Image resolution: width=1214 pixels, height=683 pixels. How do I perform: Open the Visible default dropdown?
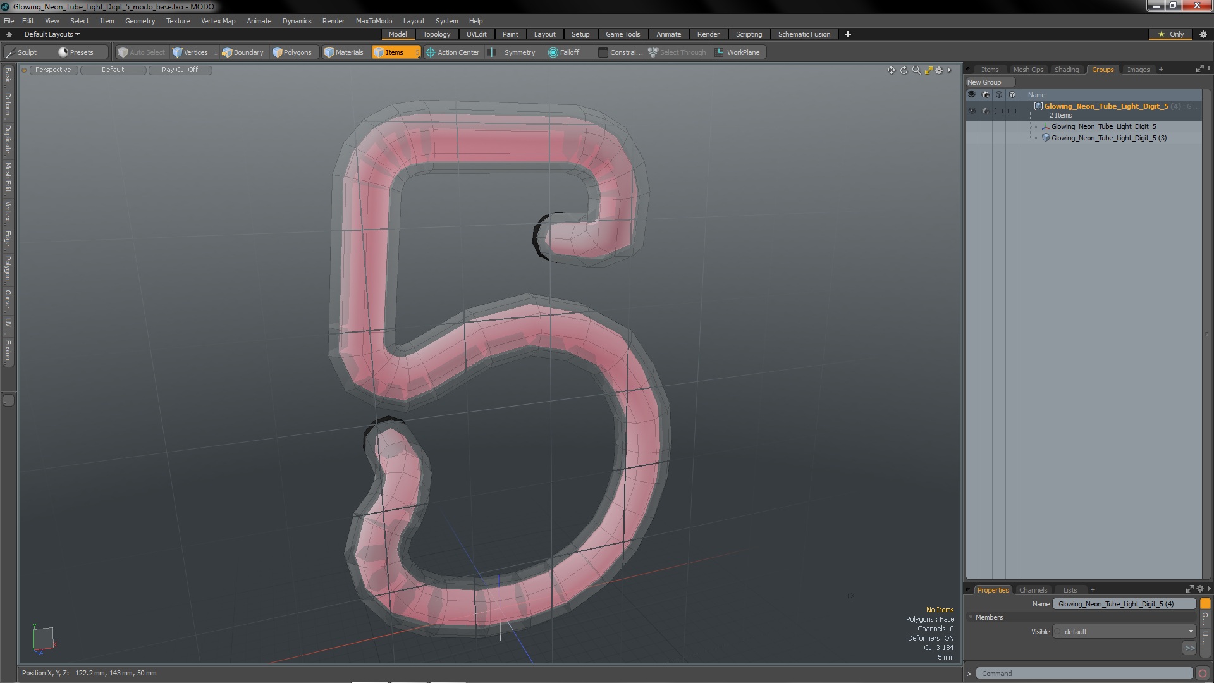tap(1124, 632)
